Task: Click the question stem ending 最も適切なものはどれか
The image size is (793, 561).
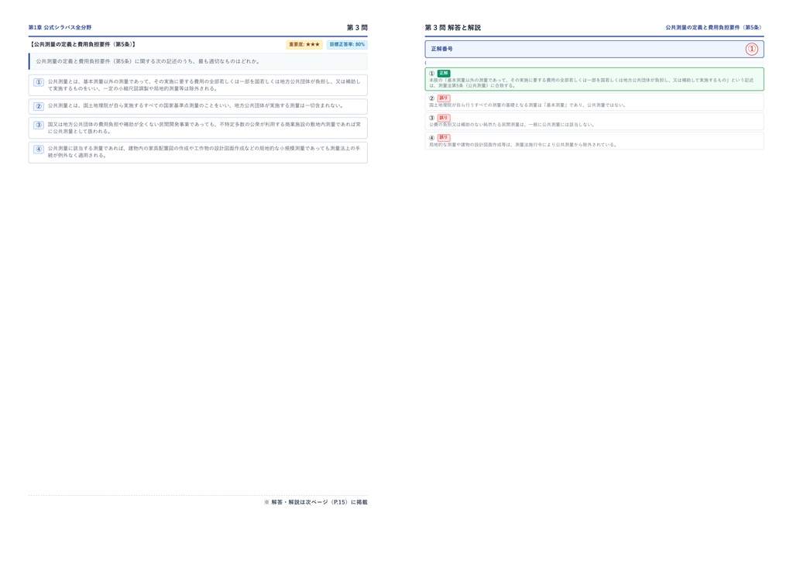Action: pos(148,61)
